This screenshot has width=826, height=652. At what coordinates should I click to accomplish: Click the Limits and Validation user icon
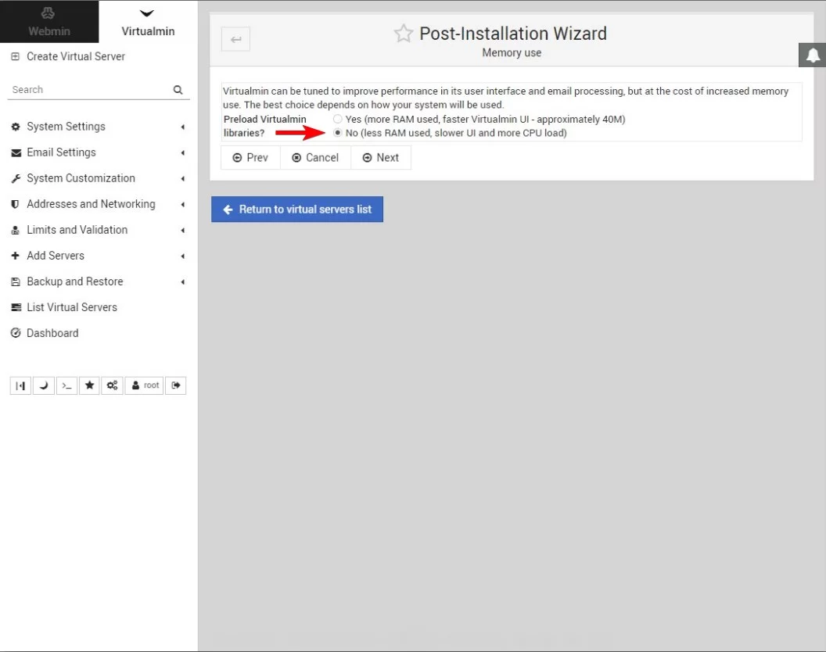coord(16,230)
